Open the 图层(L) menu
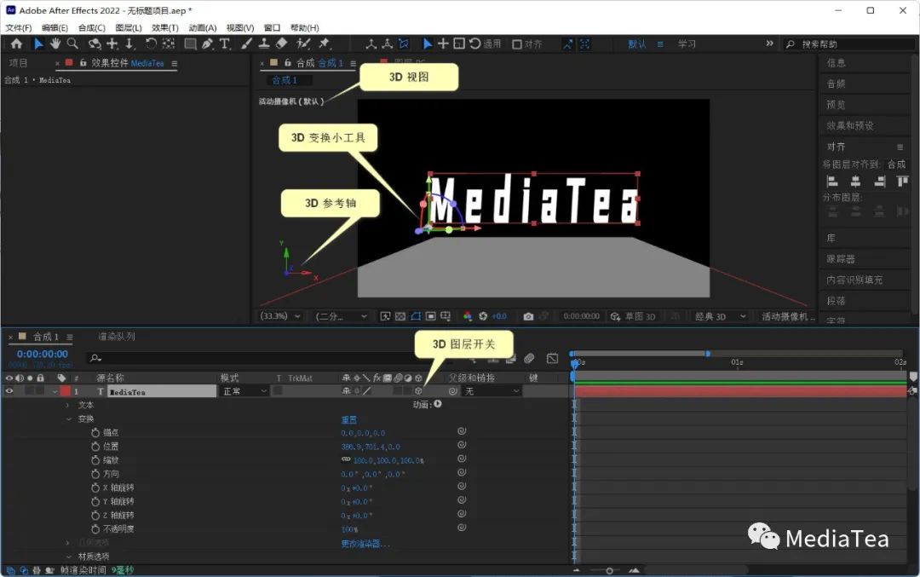Viewport: 920px width, 577px height. [x=129, y=27]
